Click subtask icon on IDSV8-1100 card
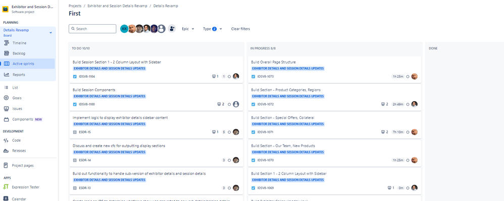Image resolution: width=504 pixels, height=201 pixels. (219, 104)
